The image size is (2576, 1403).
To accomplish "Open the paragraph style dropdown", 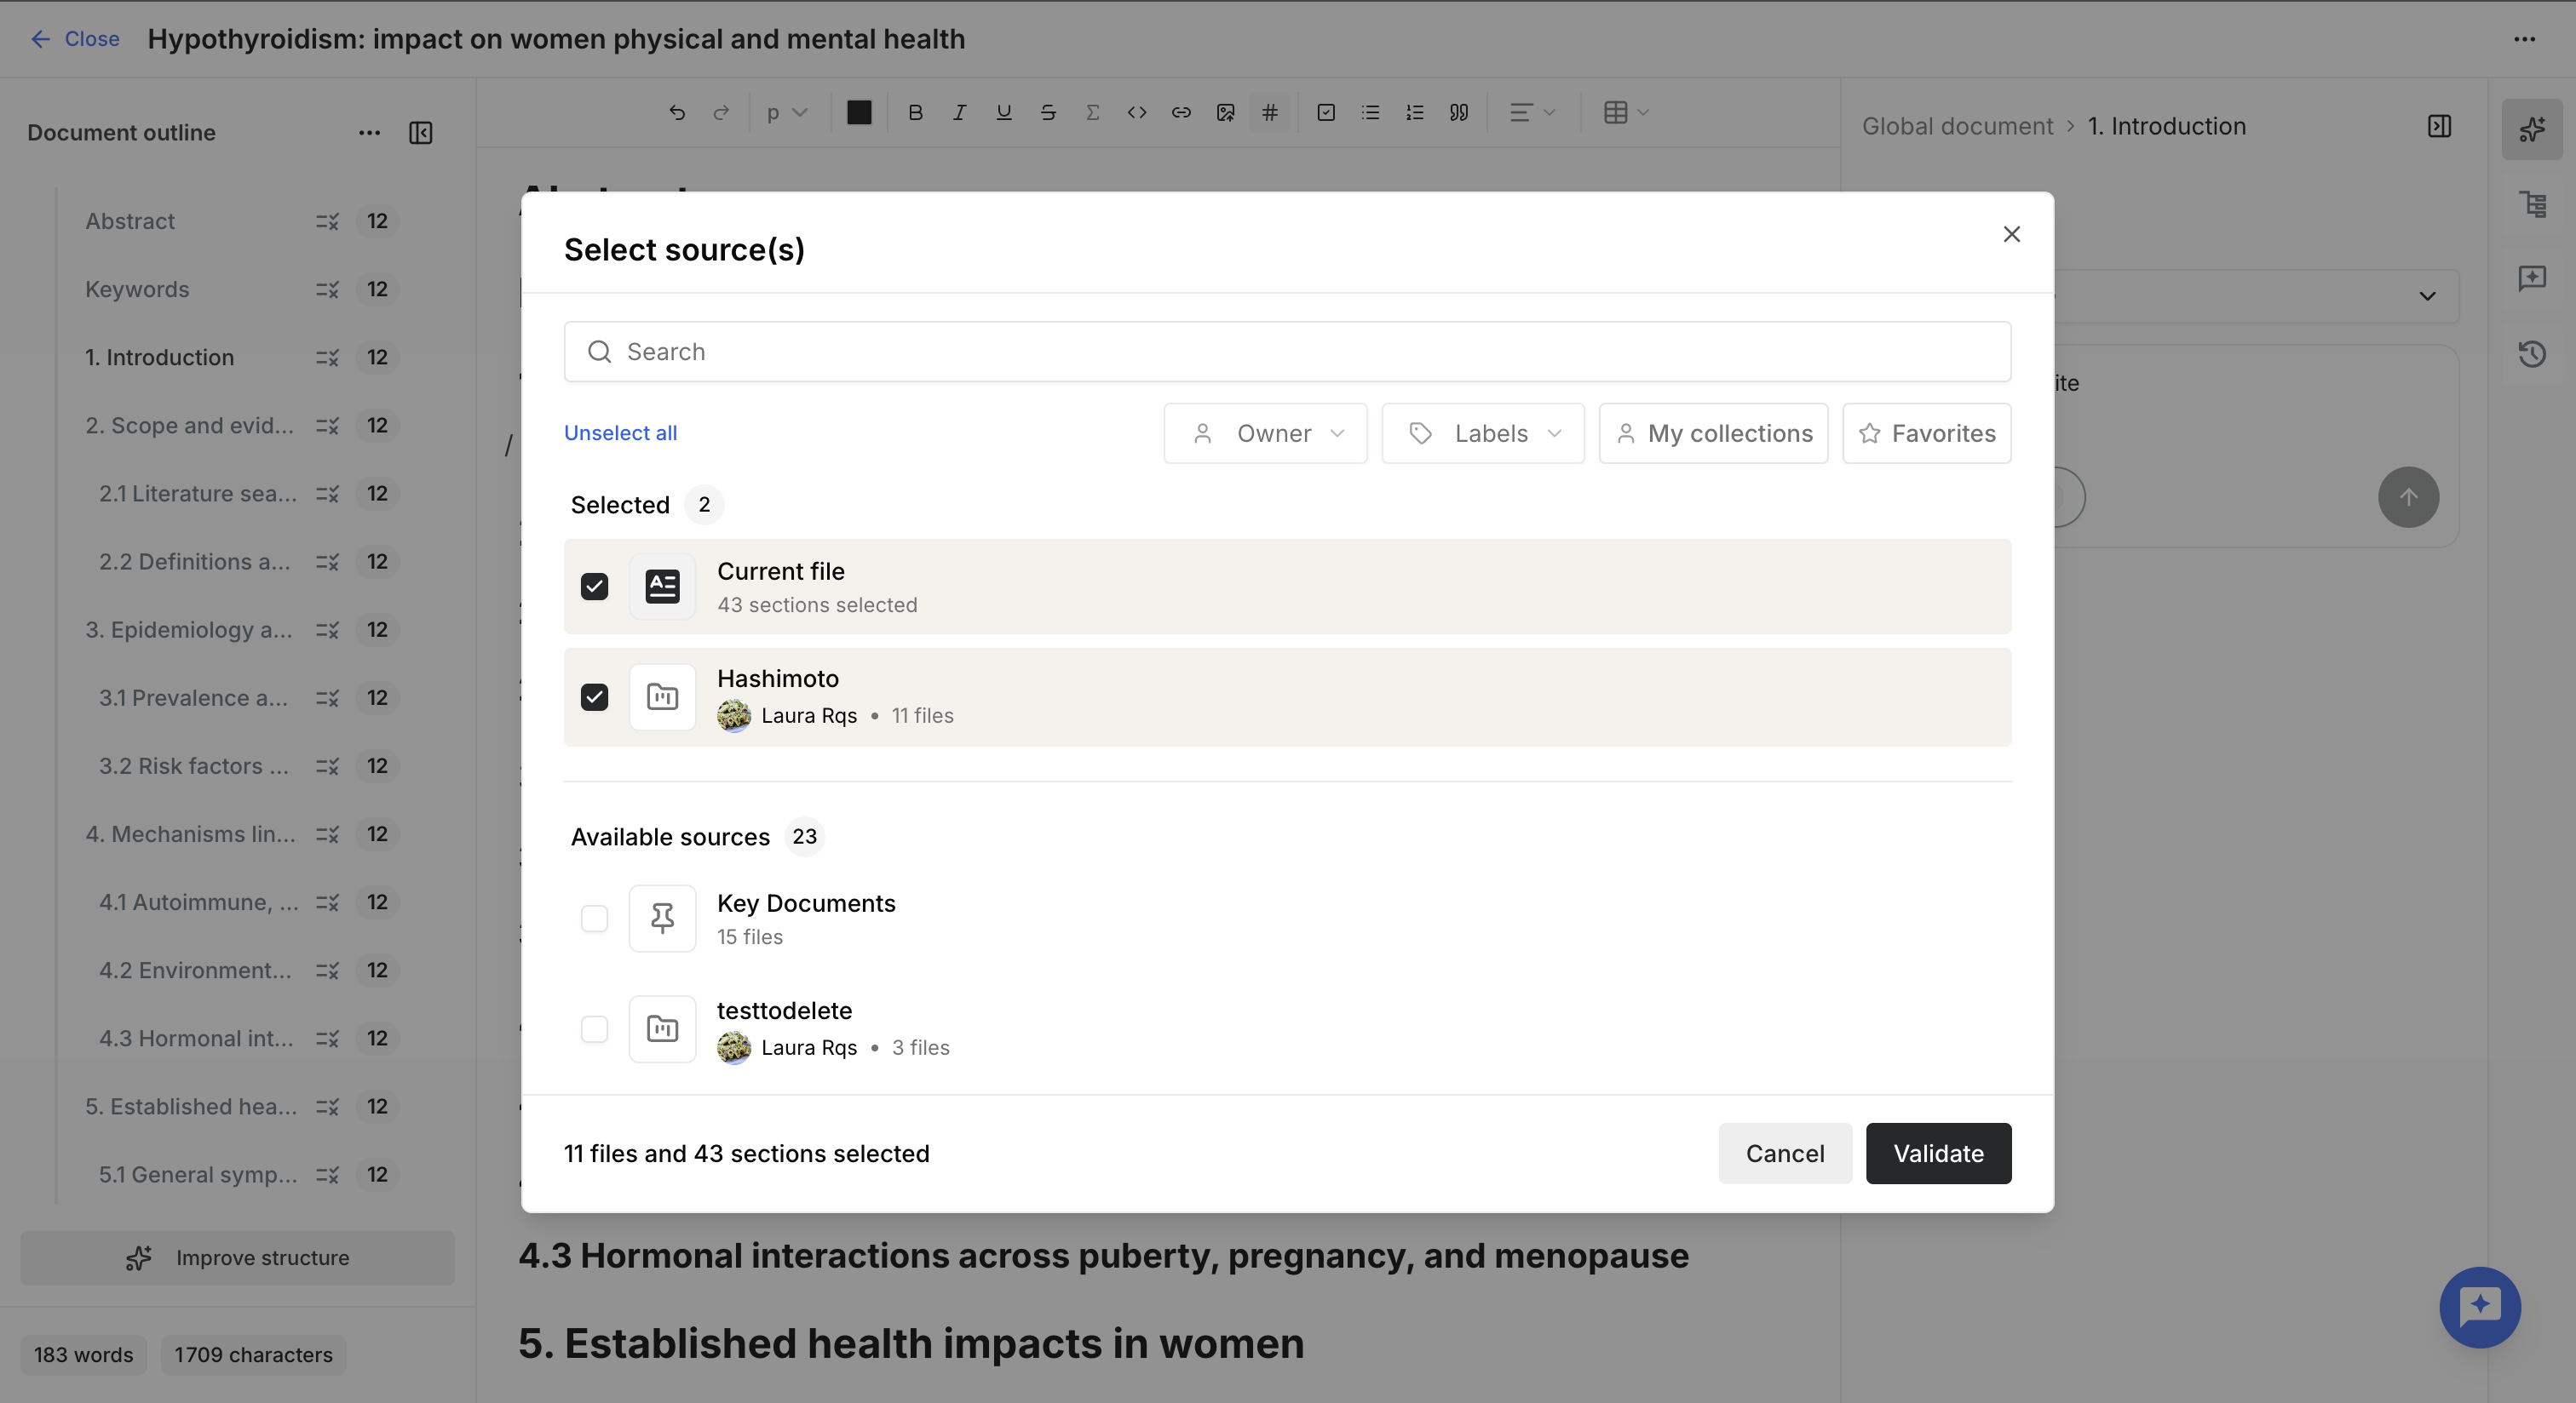I will point(787,113).
